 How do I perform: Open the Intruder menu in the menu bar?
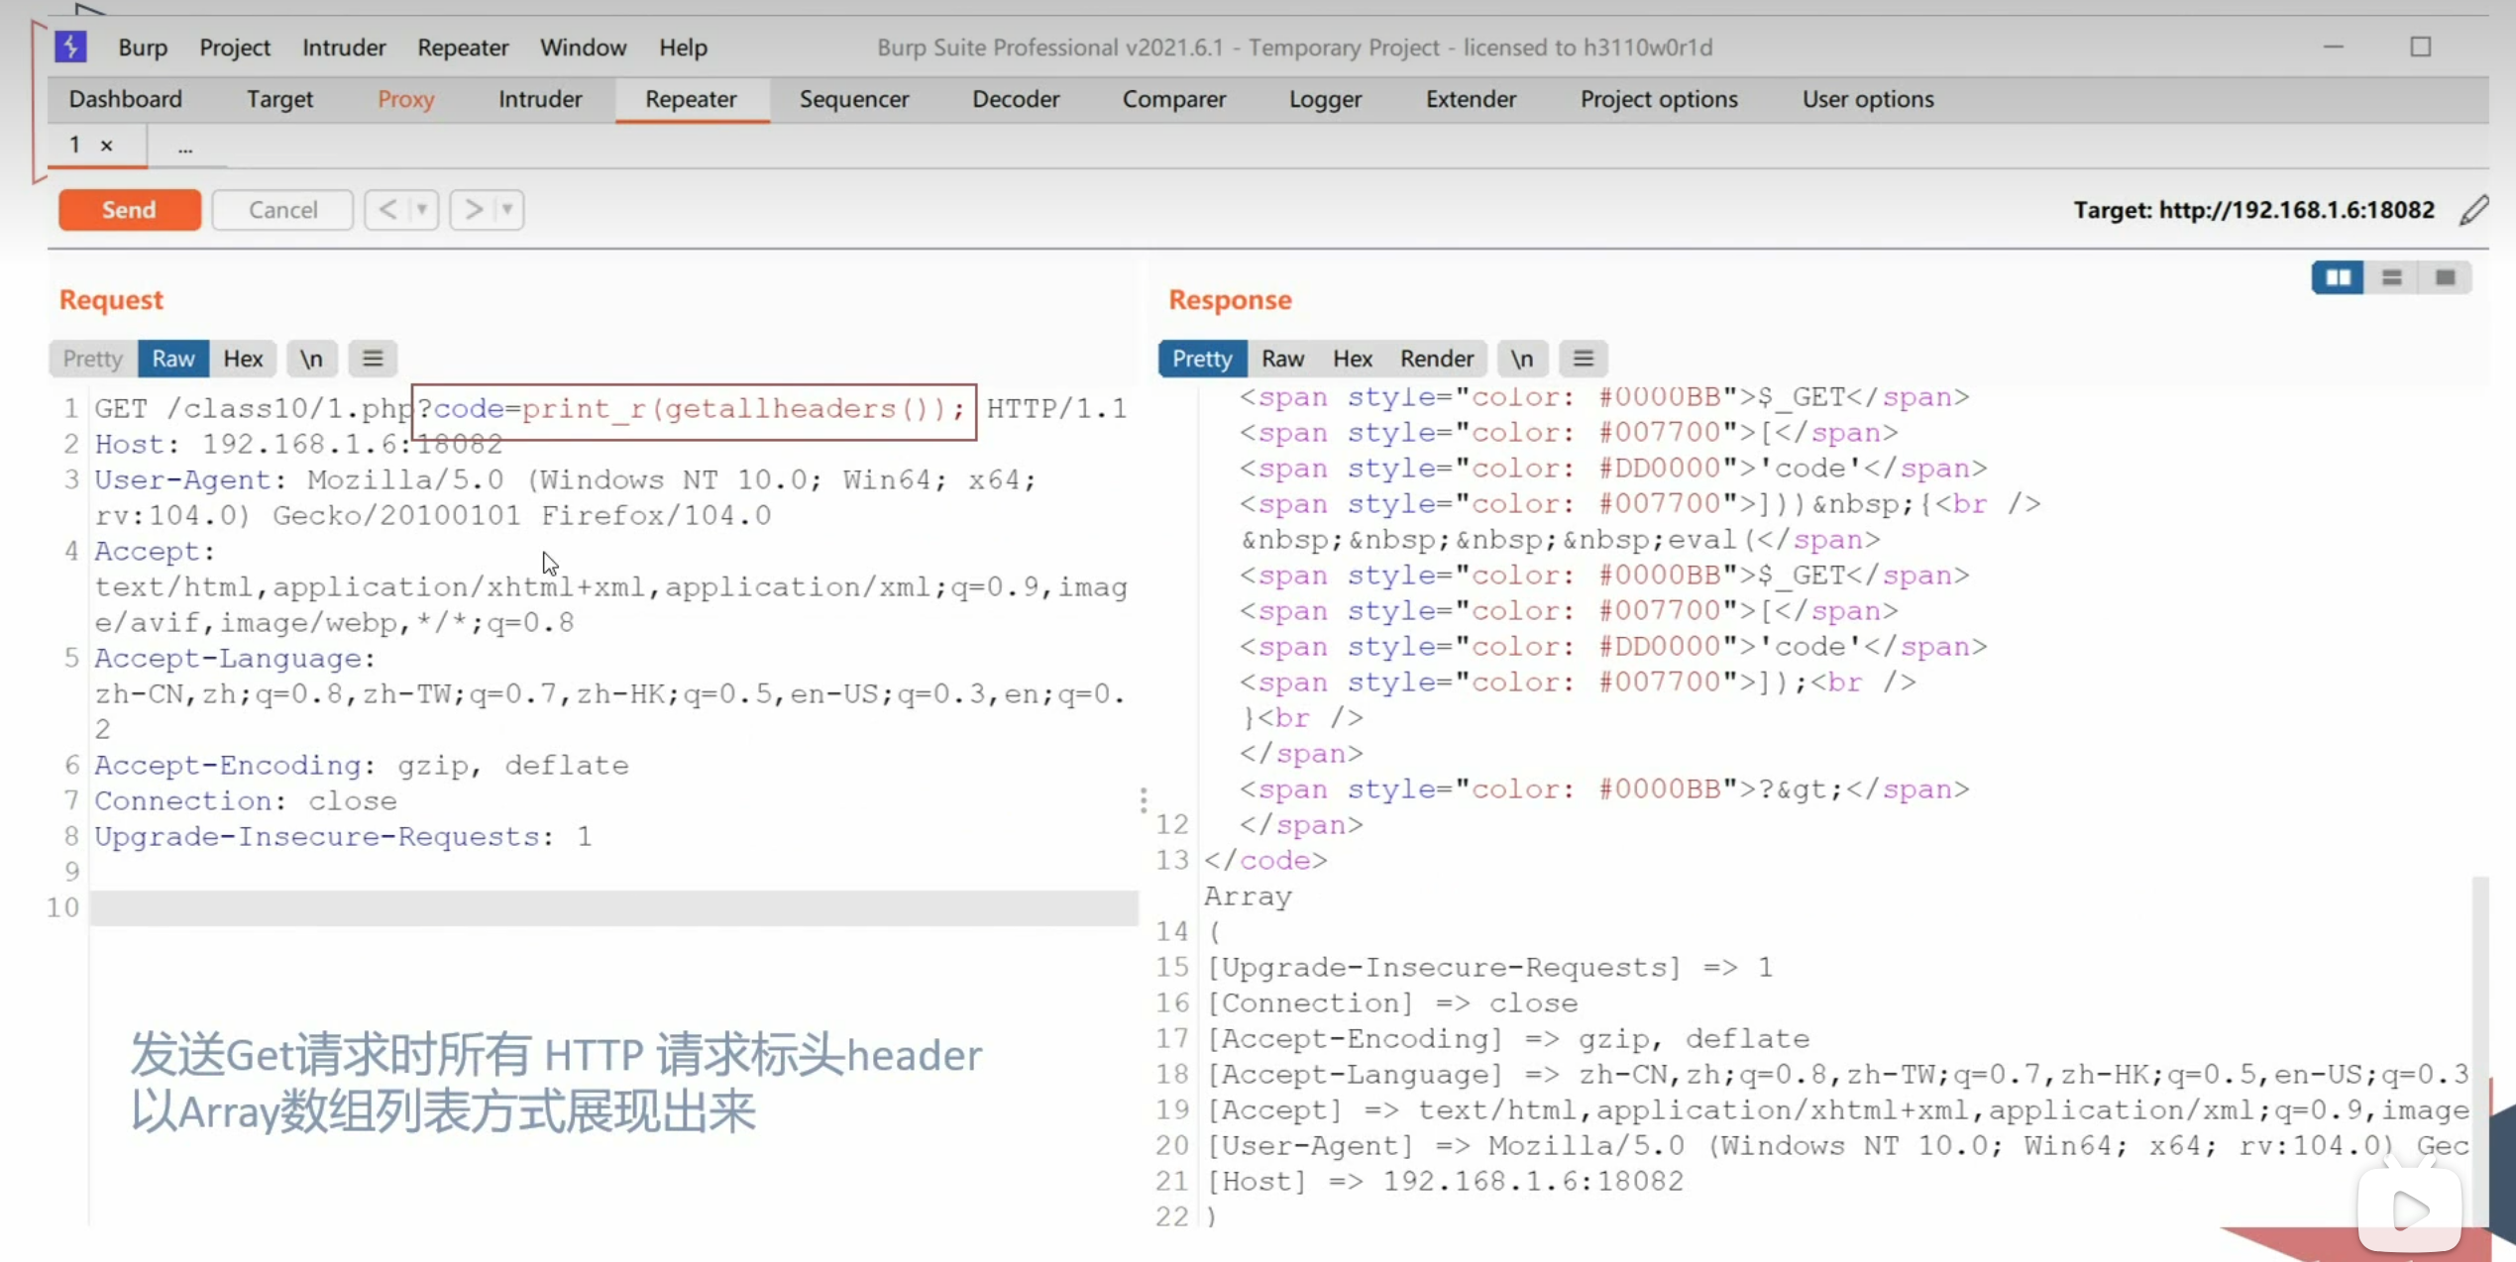coord(343,48)
